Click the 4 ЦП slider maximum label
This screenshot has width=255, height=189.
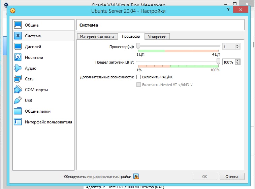216,54
